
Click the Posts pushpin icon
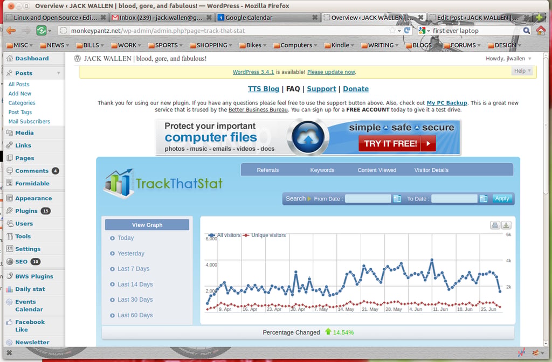(x=10, y=73)
